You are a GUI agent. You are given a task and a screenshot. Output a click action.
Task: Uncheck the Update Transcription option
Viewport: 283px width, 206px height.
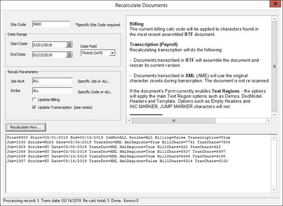pos(35,107)
